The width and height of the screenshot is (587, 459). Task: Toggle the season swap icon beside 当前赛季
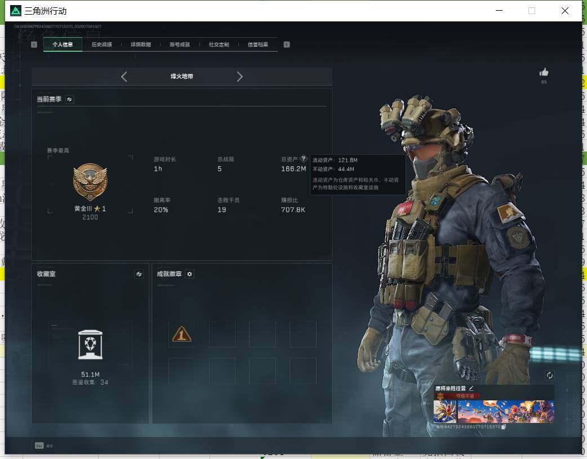(x=69, y=99)
